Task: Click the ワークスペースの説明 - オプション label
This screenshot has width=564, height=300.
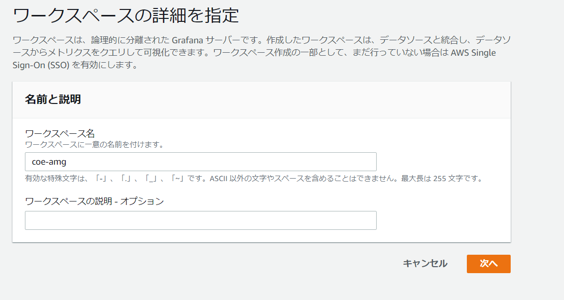Action: [x=94, y=201]
